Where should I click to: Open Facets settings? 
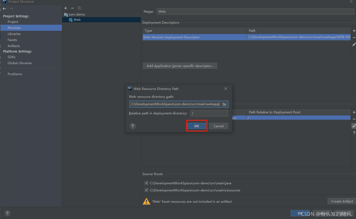pyautogui.click(x=12, y=40)
